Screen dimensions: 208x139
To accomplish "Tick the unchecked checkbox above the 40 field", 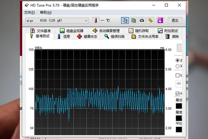I will pyautogui.click(x=178, y=75).
